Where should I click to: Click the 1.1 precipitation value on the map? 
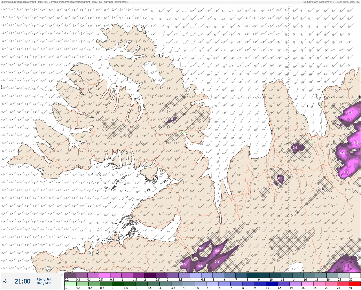tap(346, 172)
